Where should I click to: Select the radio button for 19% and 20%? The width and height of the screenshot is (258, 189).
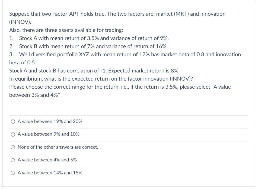13,122
